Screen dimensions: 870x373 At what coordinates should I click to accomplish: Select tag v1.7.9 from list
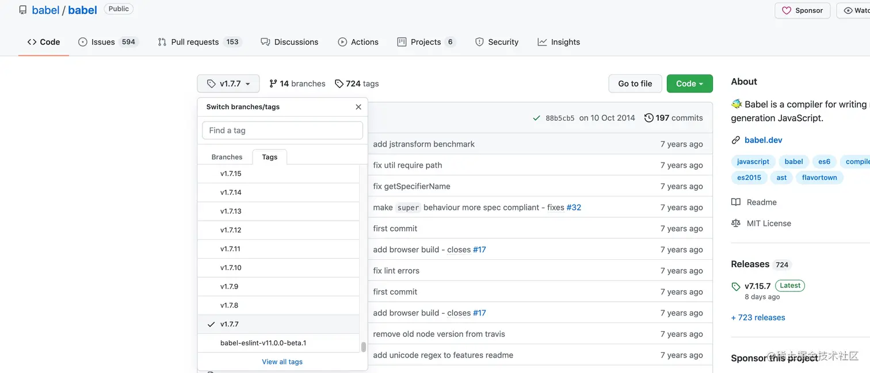click(x=278, y=286)
